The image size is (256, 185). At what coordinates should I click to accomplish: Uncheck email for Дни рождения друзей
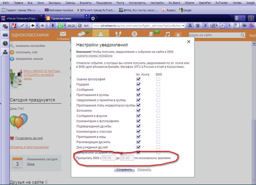[138, 147]
